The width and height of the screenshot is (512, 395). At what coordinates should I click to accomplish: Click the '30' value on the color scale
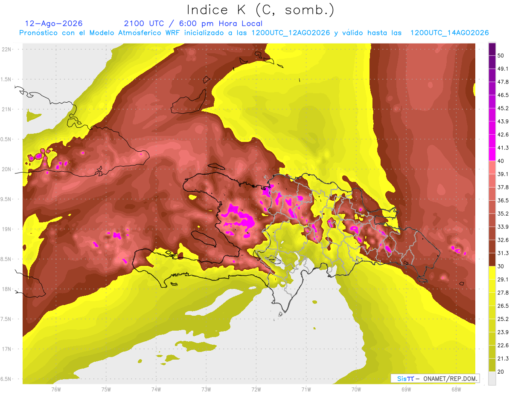click(501, 266)
